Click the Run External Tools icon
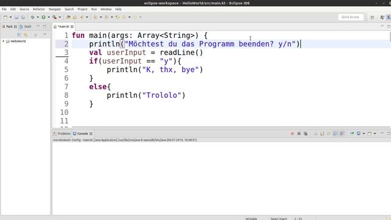Viewport: 391px width, 220px height. pyautogui.click(x=54, y=17)
